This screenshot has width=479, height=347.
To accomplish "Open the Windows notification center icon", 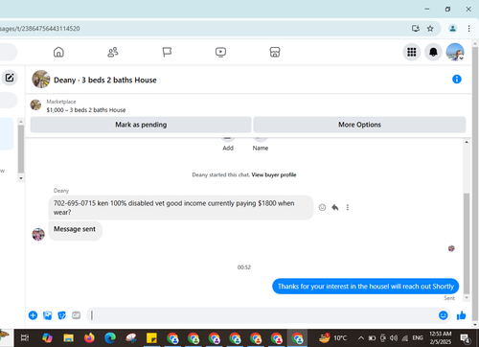I will click(465, 338).
